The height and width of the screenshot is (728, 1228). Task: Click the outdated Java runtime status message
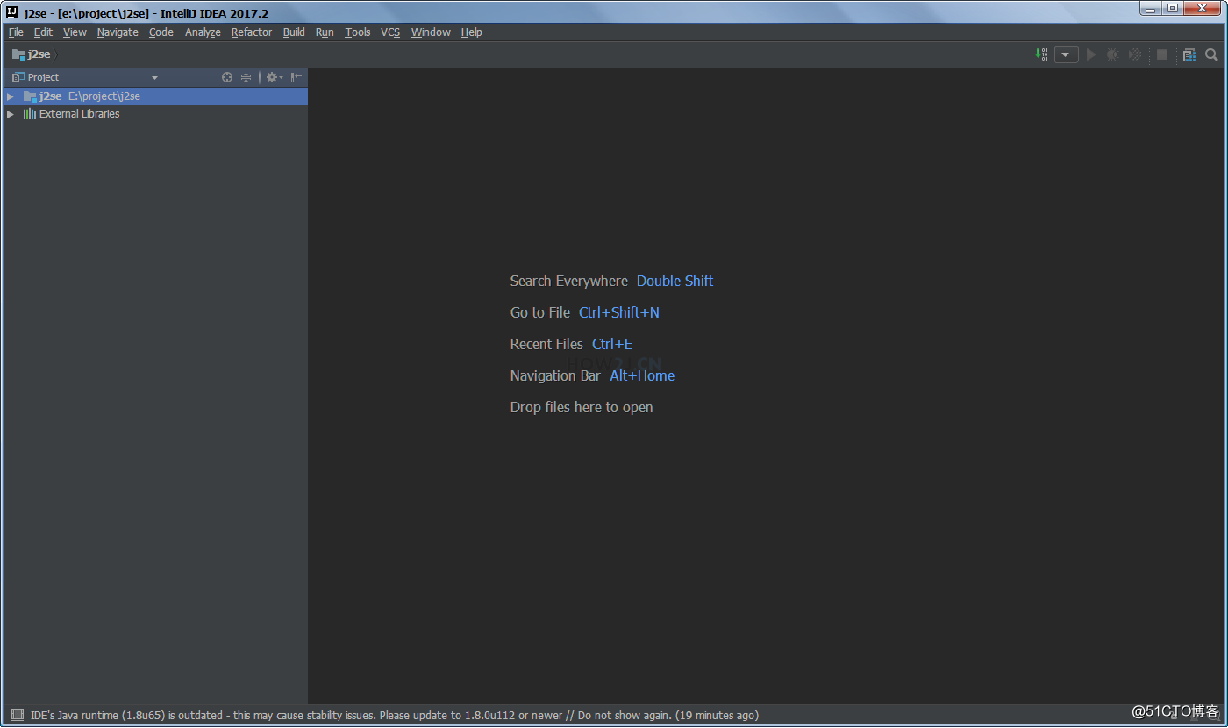(395, 715)
